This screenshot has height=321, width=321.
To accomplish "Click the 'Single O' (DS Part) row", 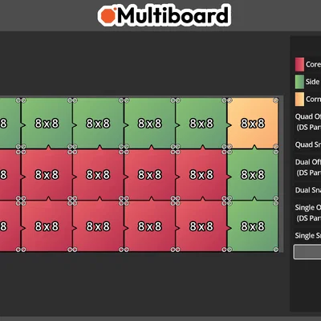I will point(307,213).
